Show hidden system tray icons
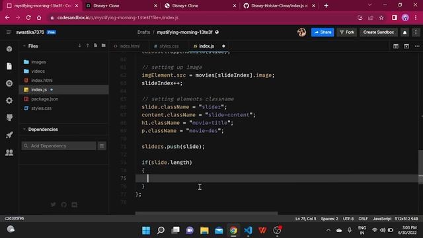This screenshot has width=423, height=238. (328, 230)
